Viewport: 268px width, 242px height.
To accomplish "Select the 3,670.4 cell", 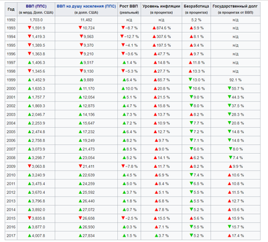I will tap(36, 193).
